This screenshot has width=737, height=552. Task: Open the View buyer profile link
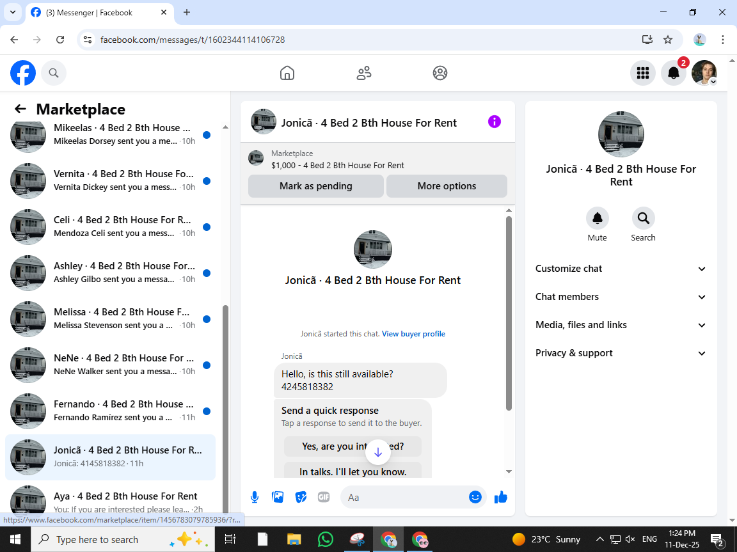413,334
